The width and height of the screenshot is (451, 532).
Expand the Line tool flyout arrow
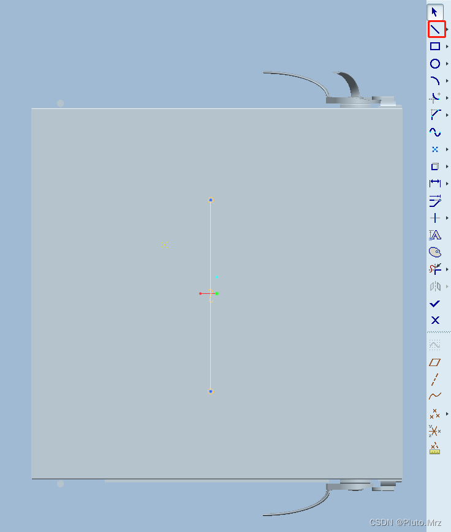click(x=447, y=29)
